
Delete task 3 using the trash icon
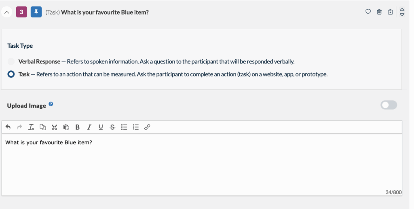coord(379,12)
